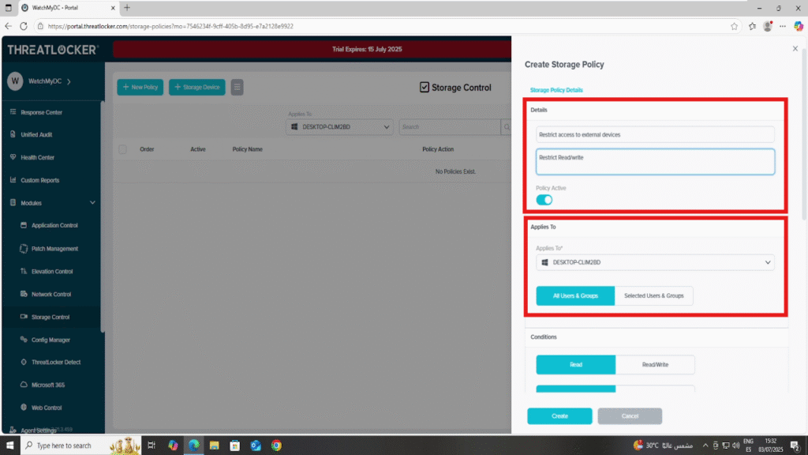808x455 pixels.
Task: Click the Cancel button
Action: click(630, 416)
